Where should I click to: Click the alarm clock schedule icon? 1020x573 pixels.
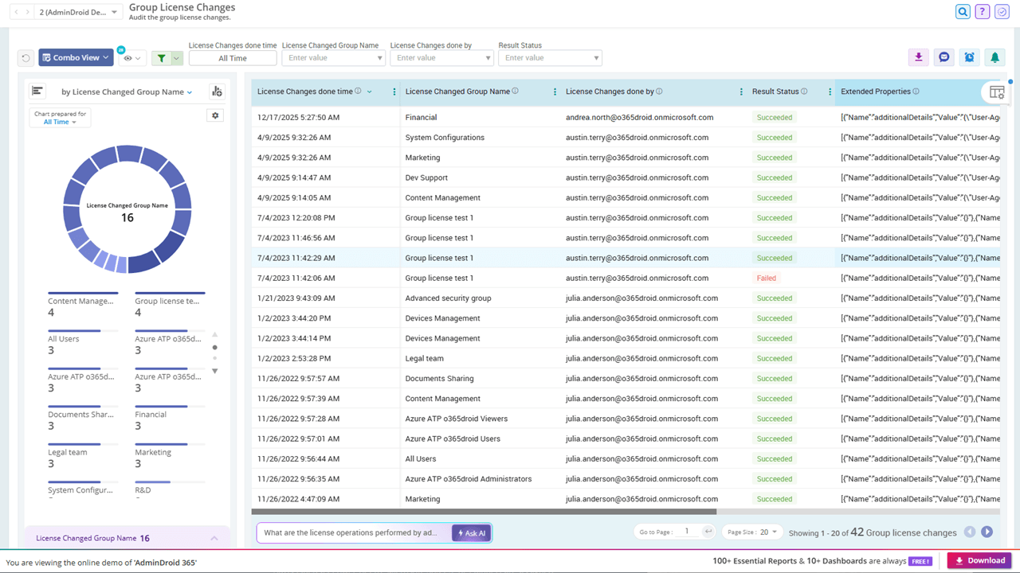click(x=969, y=57)
